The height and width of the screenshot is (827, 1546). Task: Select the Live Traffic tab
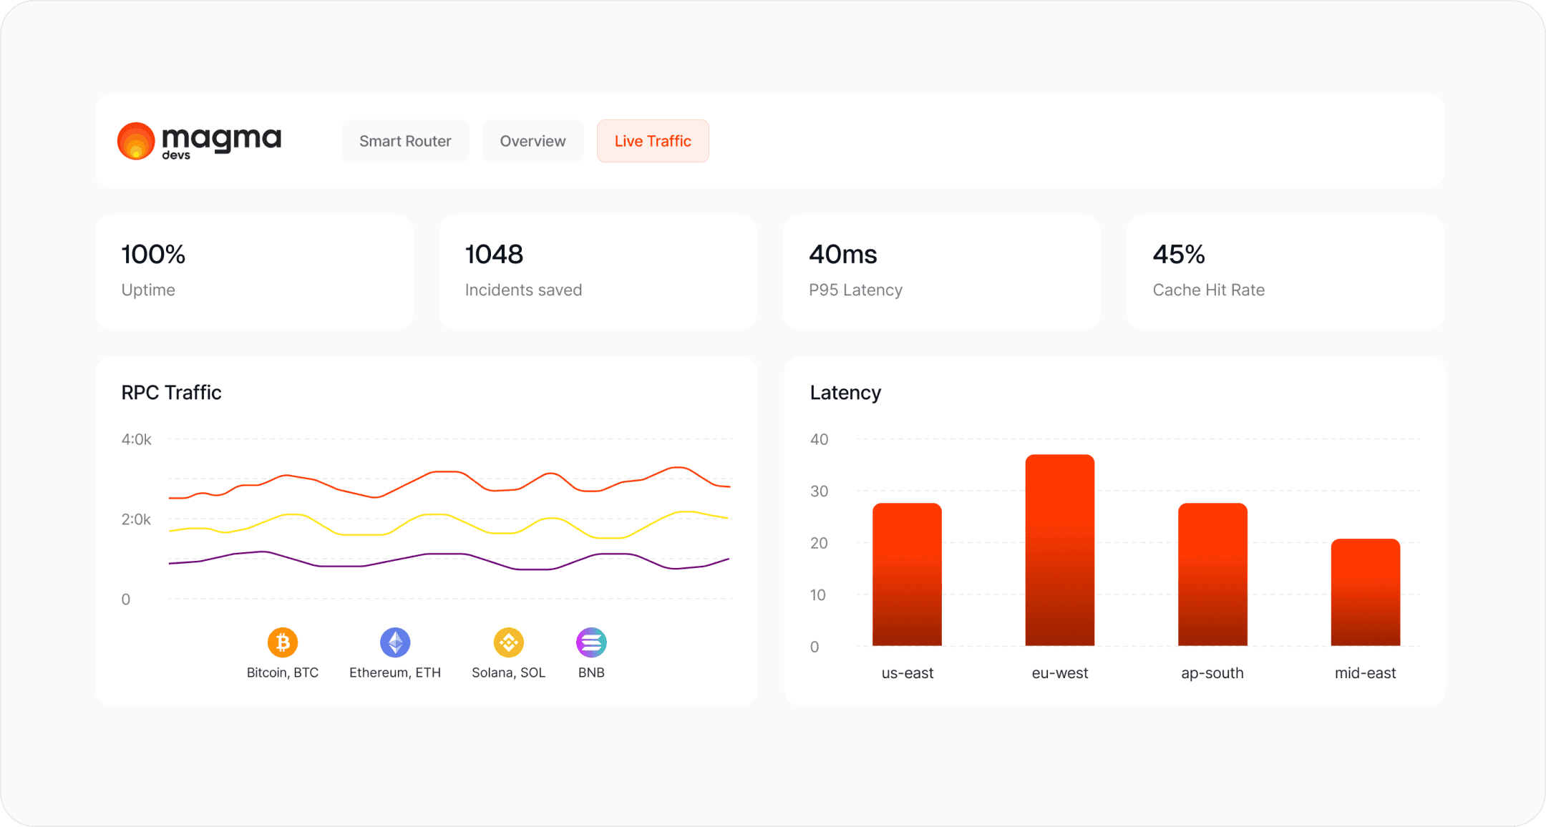[653, 141]
